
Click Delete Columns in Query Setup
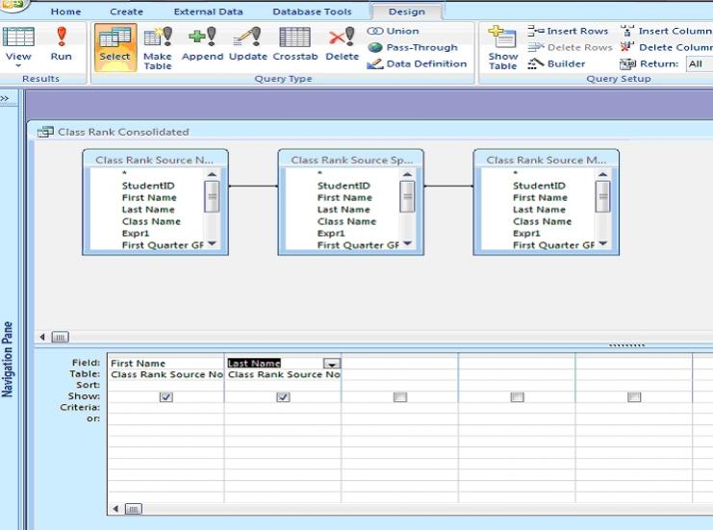click(666, 47)
